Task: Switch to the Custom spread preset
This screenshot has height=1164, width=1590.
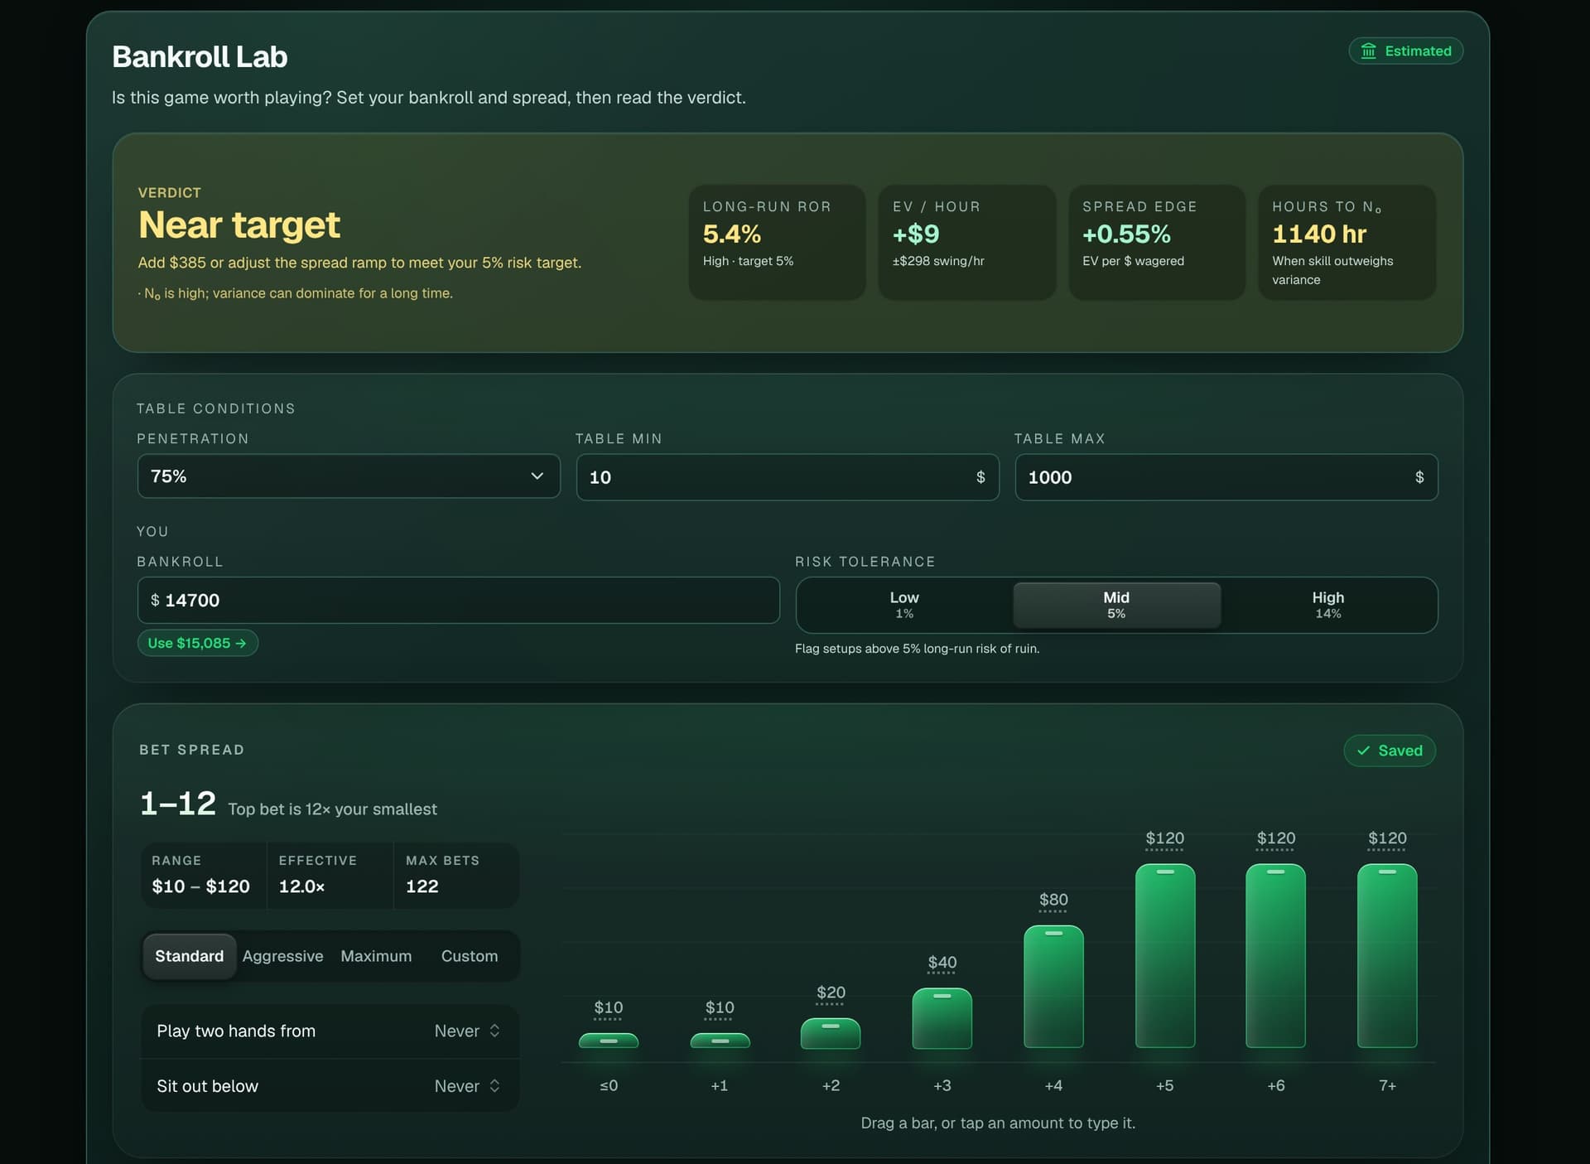Action: point(470,956)
